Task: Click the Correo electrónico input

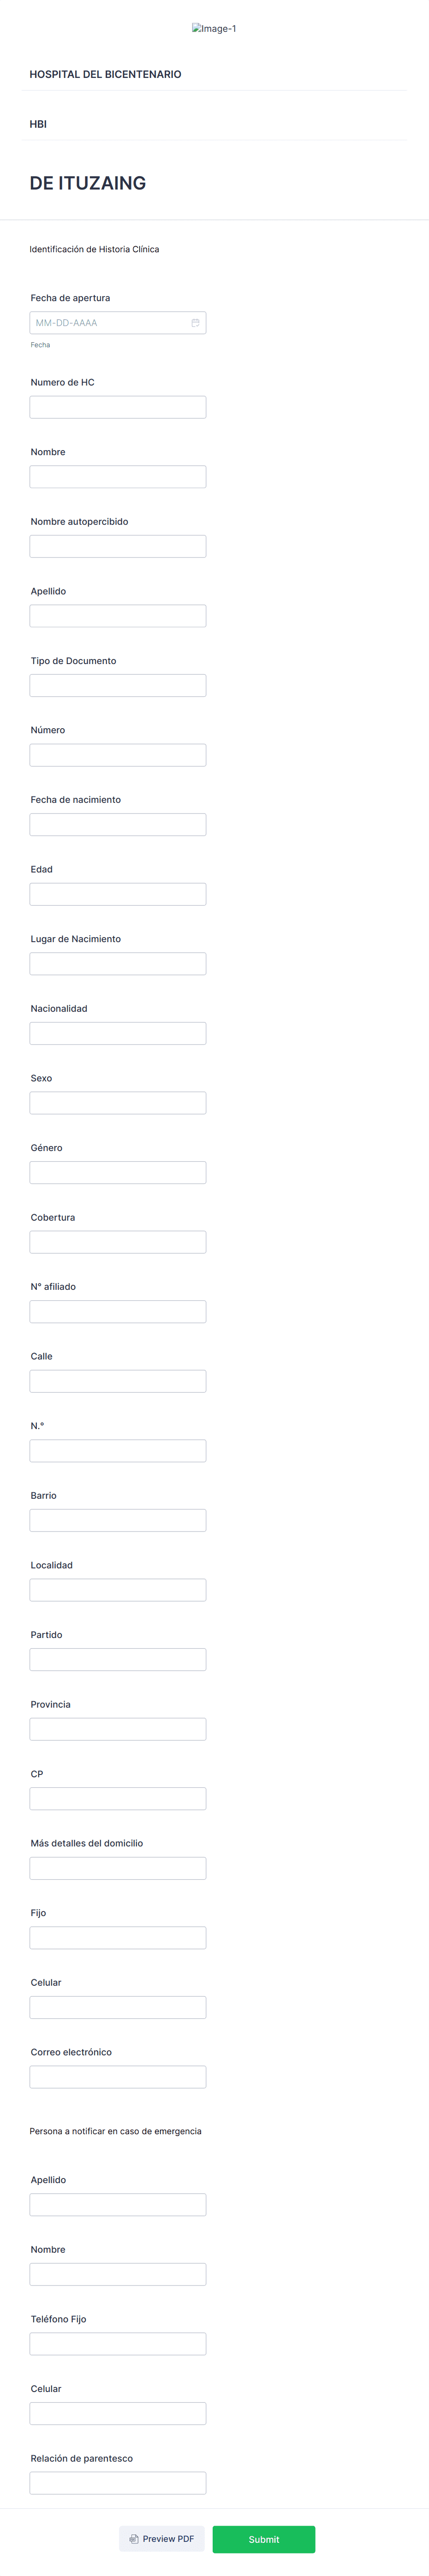Action: (x=118, y=2077)
